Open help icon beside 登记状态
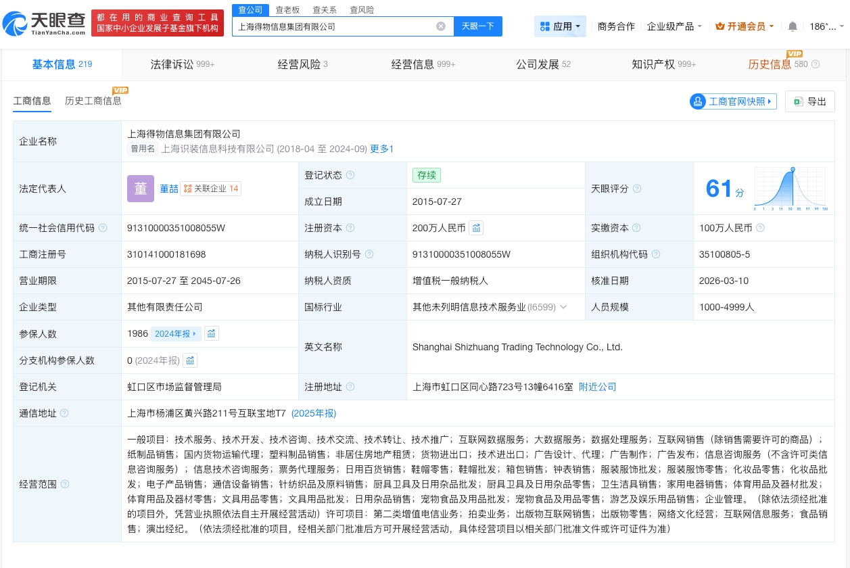Viewport: 850px width, 568px height. click(350, 175)
